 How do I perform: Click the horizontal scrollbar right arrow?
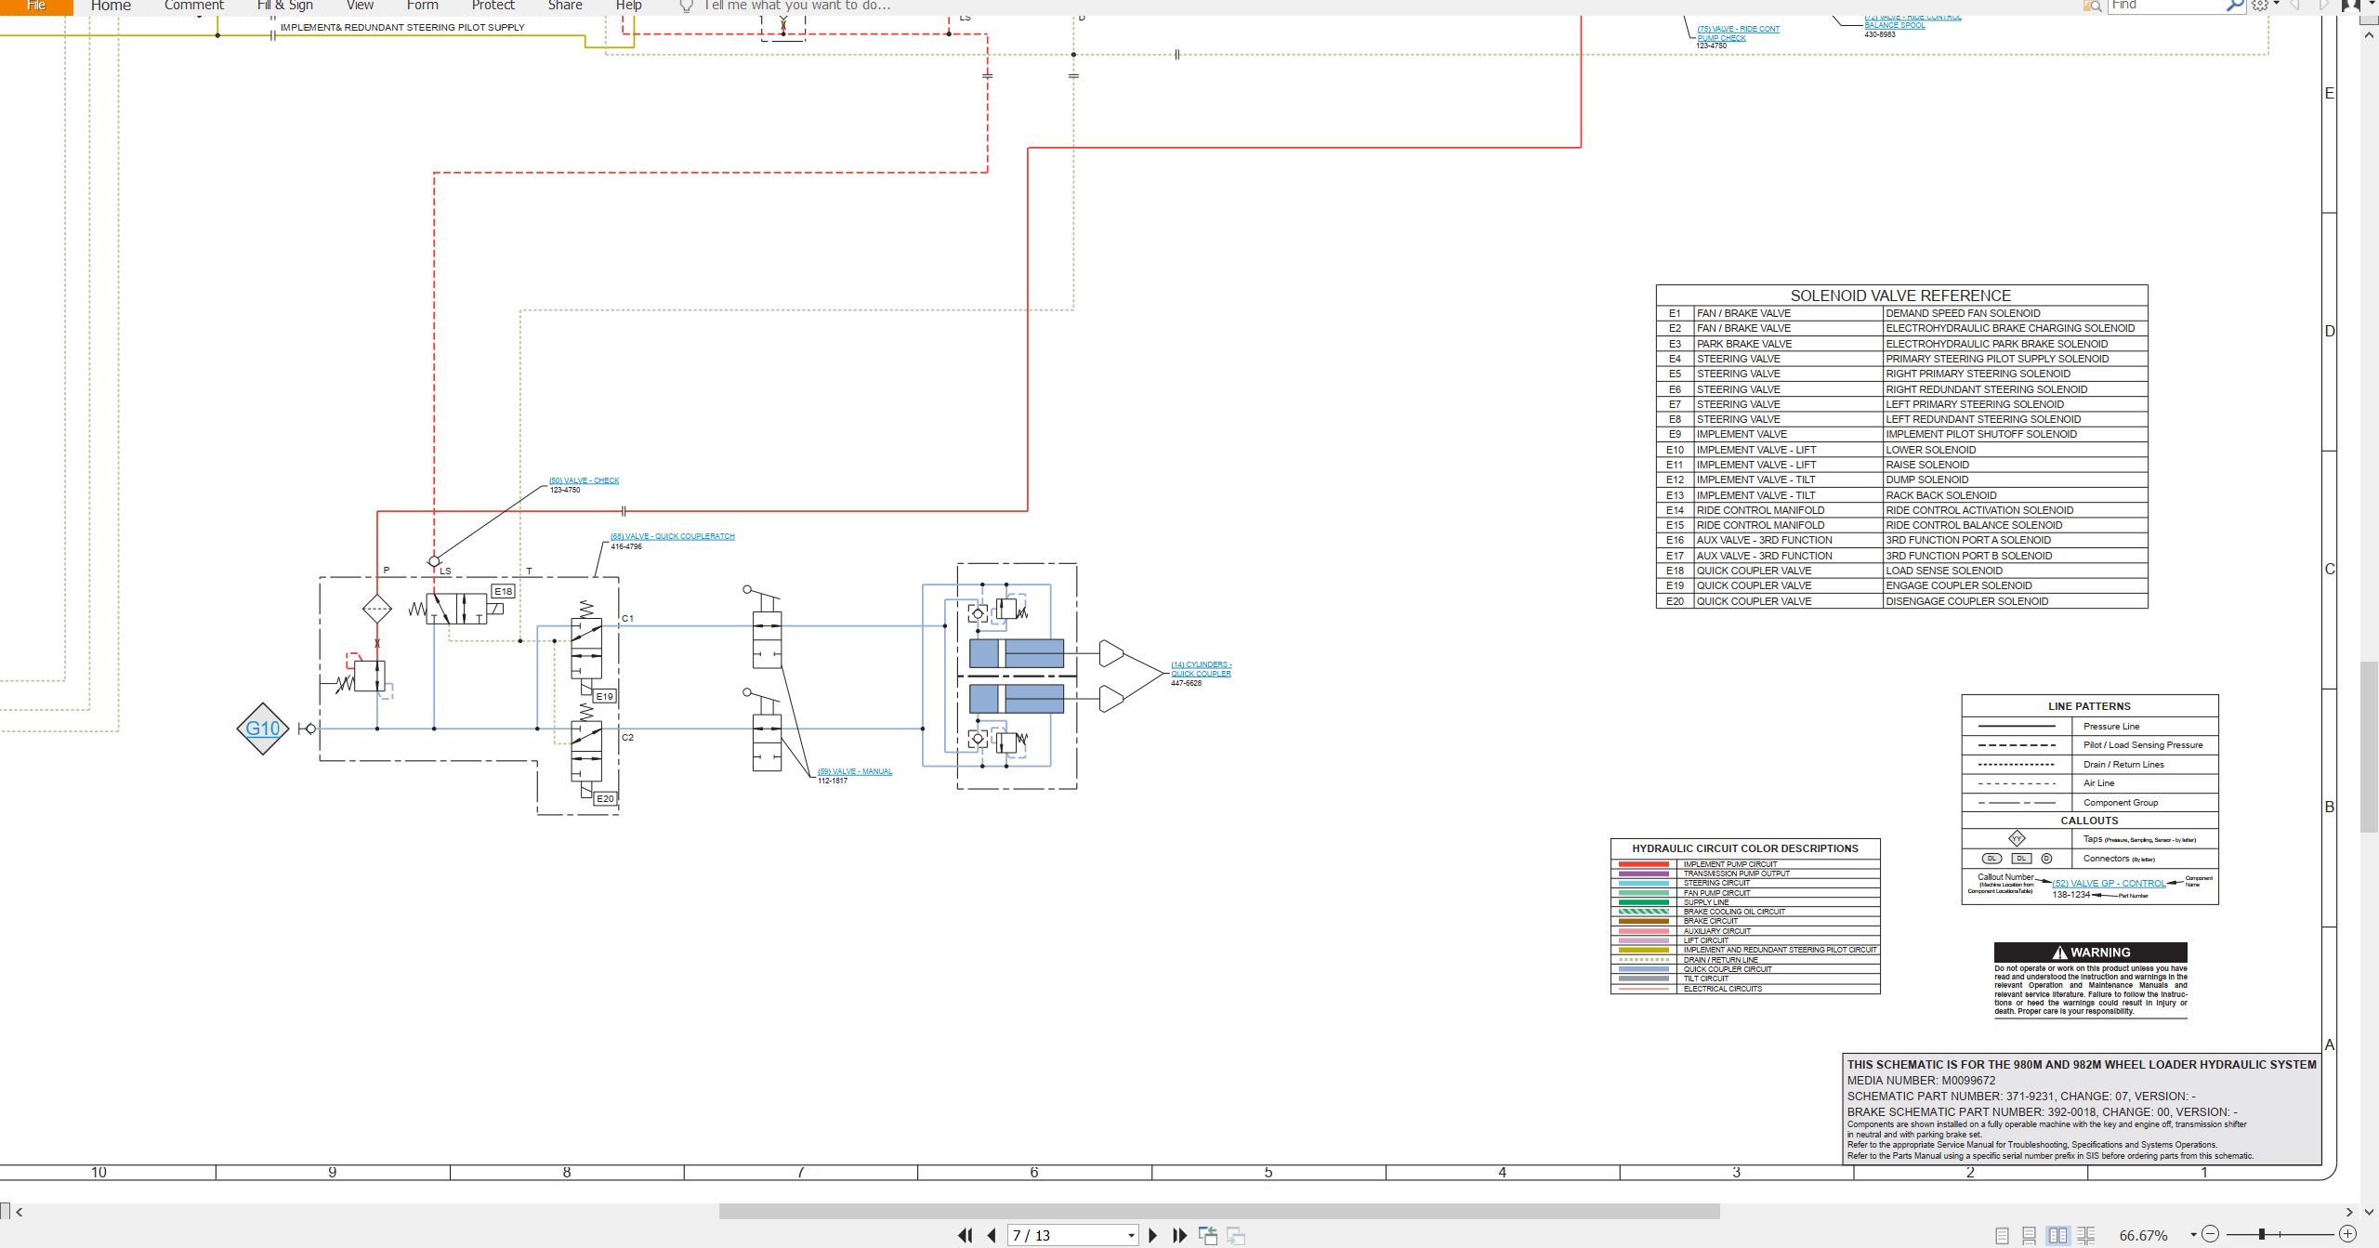coord(2349,1212)
